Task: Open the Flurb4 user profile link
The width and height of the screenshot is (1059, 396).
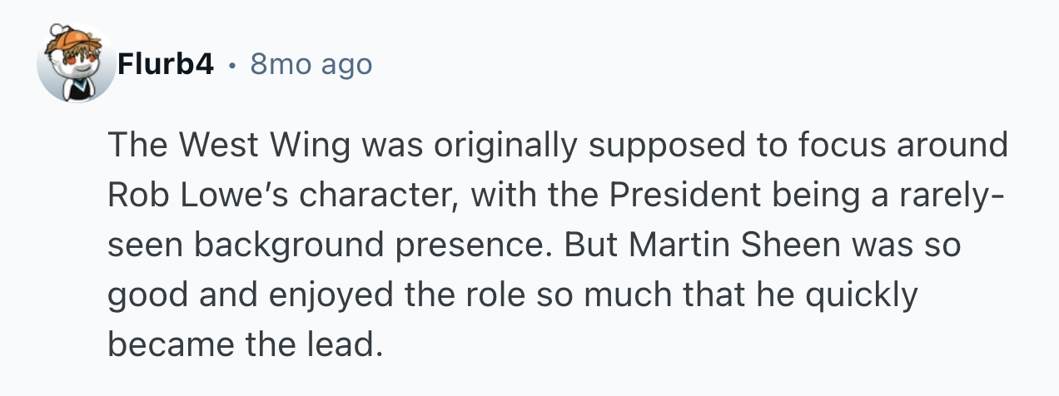Action: coord(166,64)
